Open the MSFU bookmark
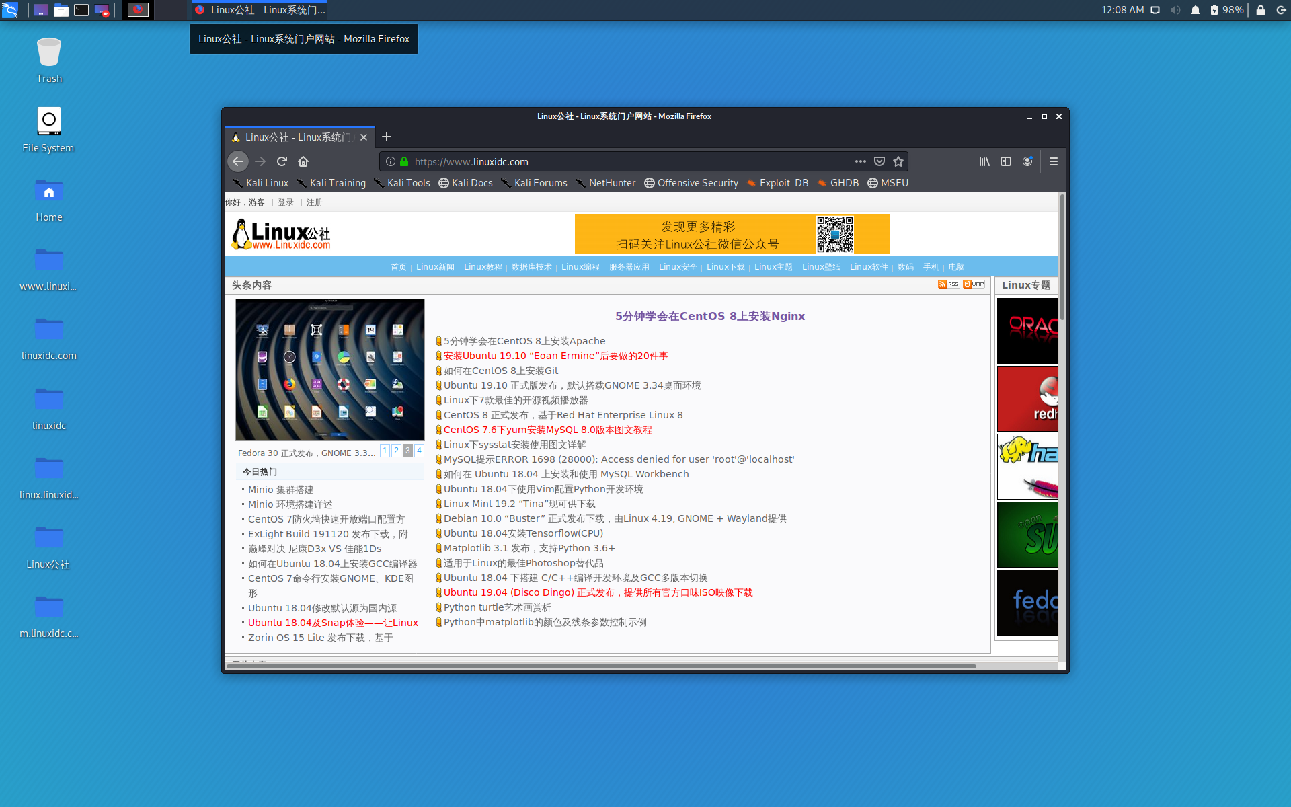 click(888, 183)
